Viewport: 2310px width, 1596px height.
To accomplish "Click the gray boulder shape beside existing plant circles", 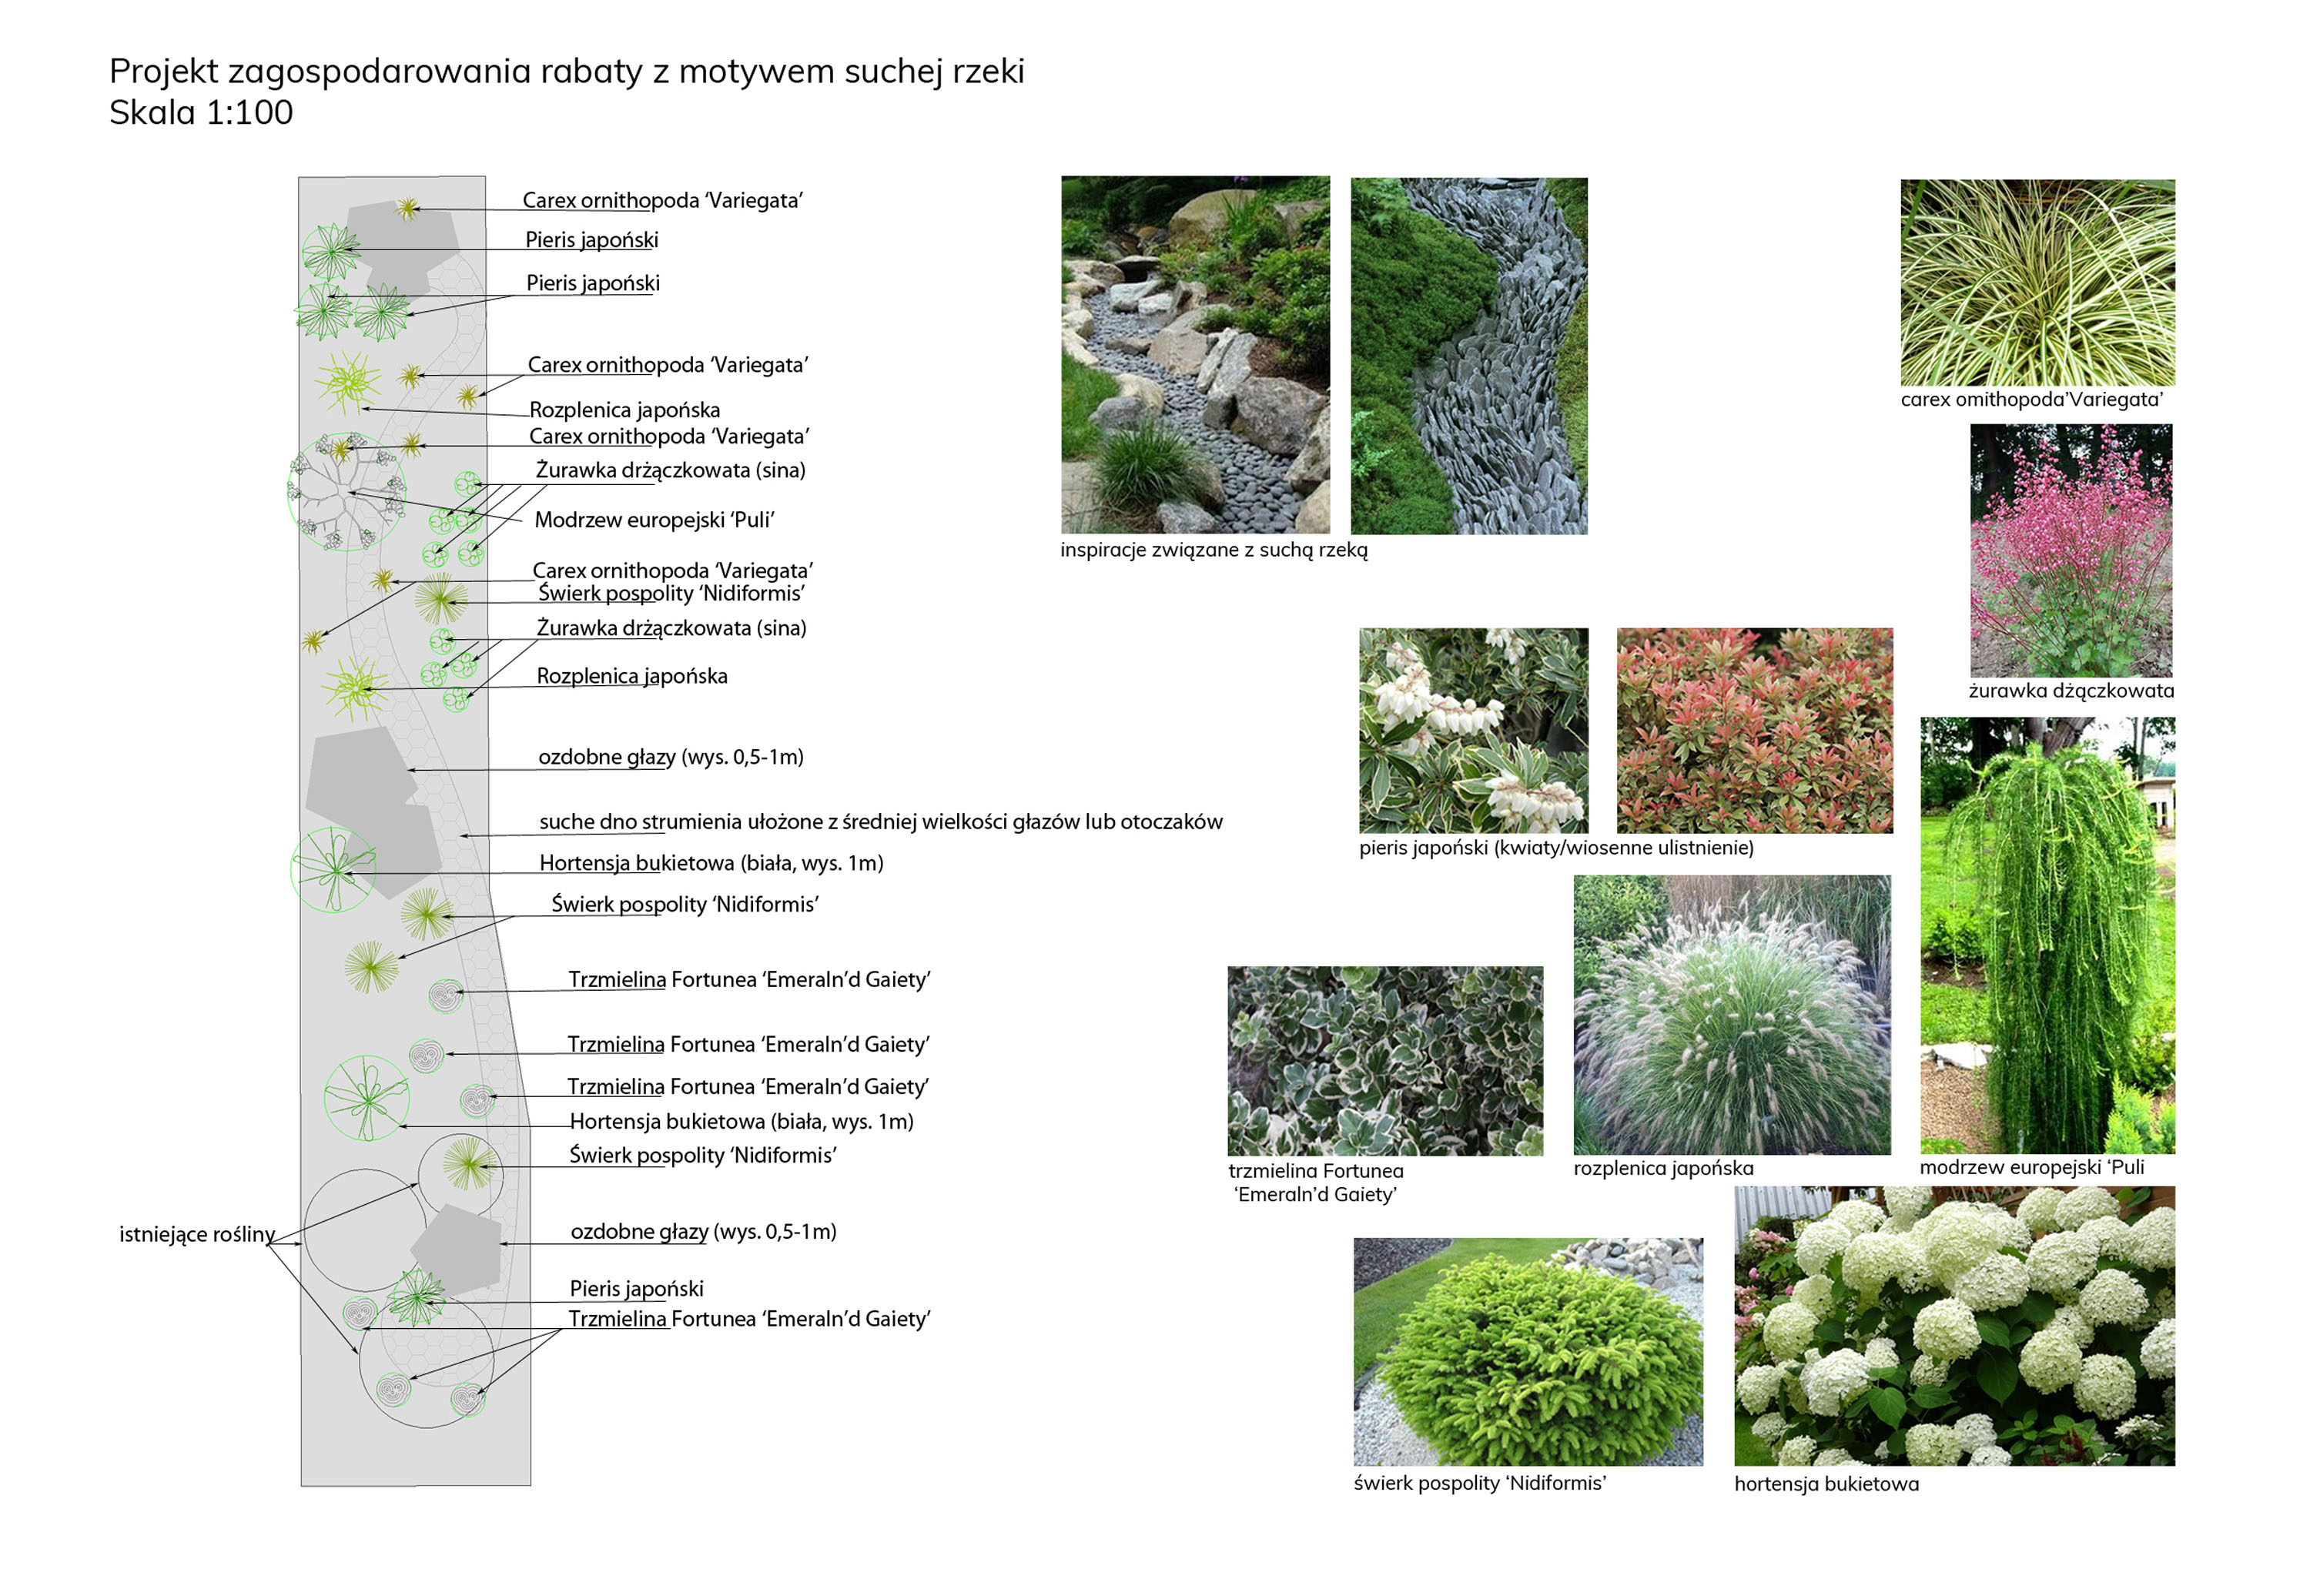I will coord(457,1248).
